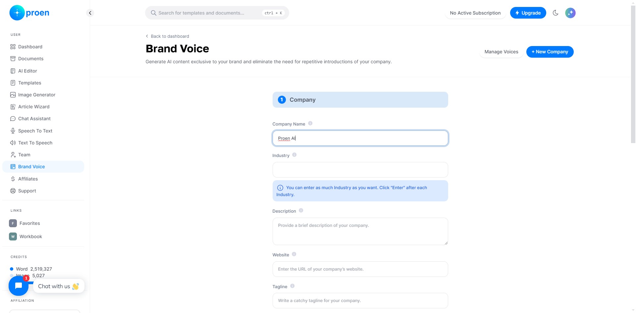This screenshot has width=636, height=313.
Task: Open the live chat bubble widget
Action: click(19, 286)
